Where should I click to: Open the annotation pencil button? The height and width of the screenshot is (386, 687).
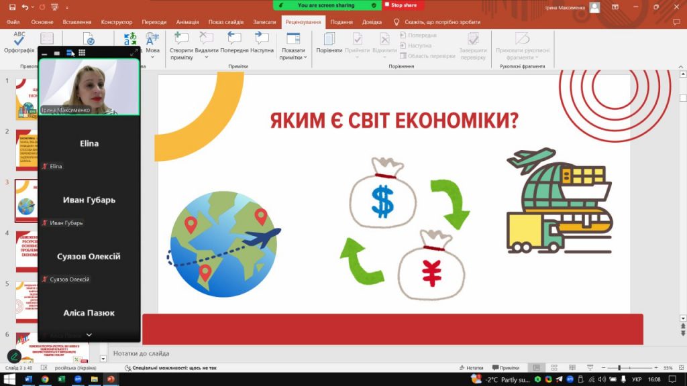(x=14, y=356)
